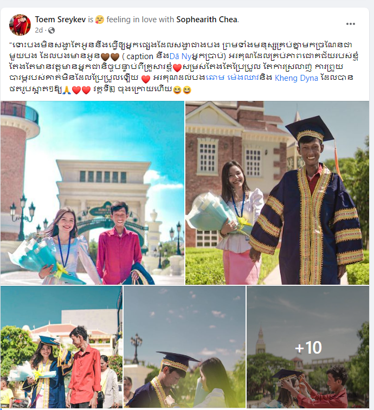Open tagged Dā Ny profile link
Viewport: 374px width, 410px height.
[x=180, y=56]
